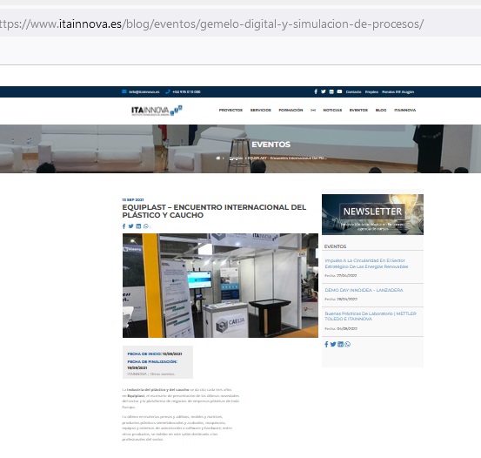Image resolution: width=481 pixels, height=458 pixels.
Task: Click the ITAINNOVA author link below dates
Action: point(137,374)
